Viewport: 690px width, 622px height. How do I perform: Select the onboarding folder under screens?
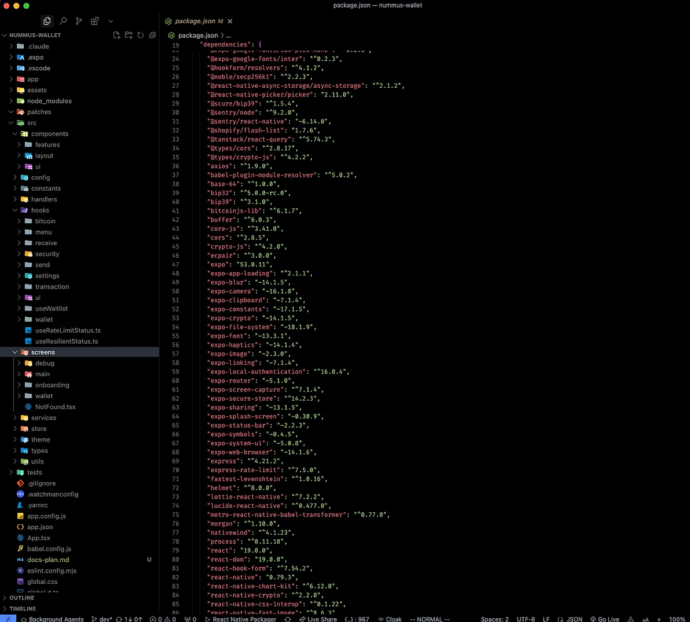(x=79, y=385)
